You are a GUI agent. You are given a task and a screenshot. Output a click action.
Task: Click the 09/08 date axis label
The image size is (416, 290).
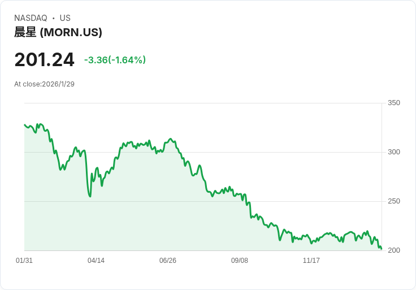(x=239, y=260)
